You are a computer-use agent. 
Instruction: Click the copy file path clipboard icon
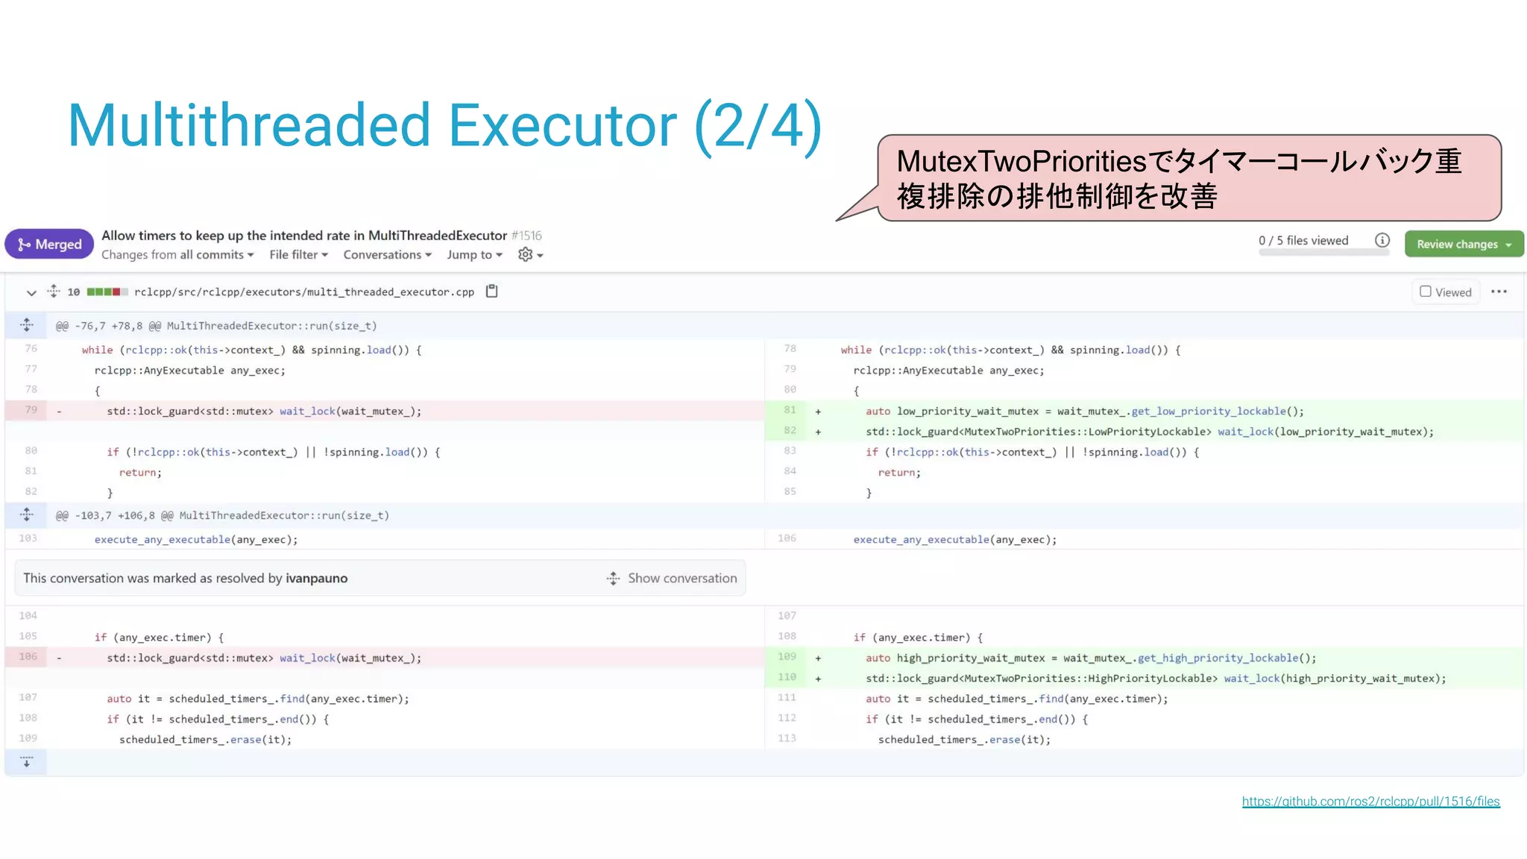point(491,292)
